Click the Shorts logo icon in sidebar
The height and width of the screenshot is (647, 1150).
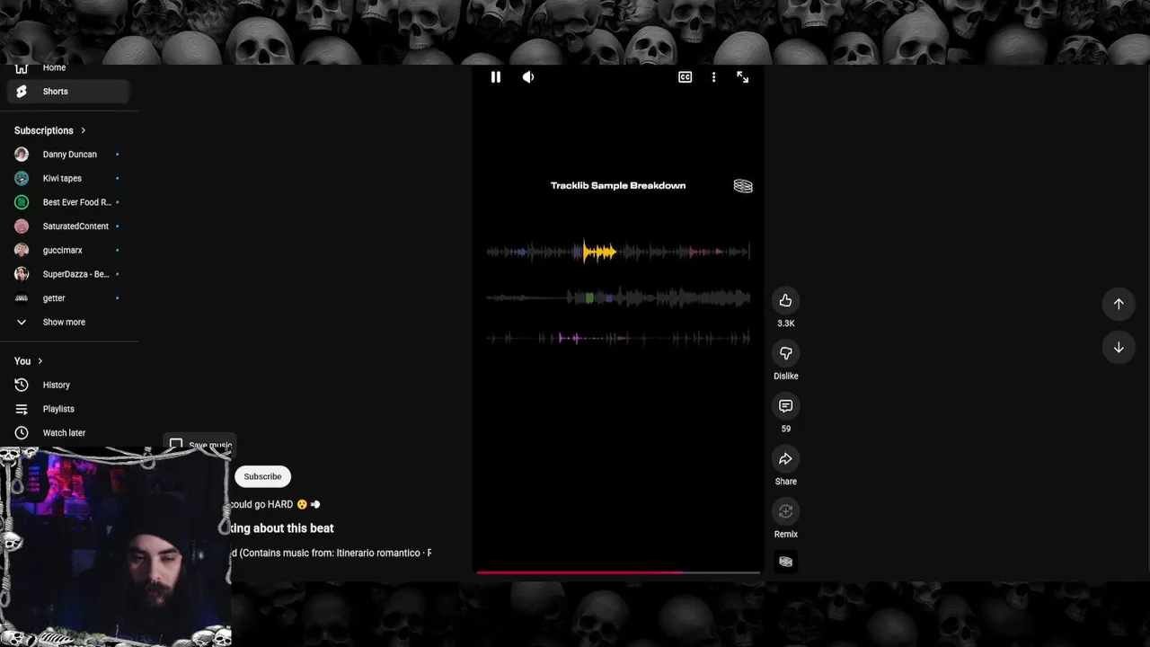pos(22,92)
